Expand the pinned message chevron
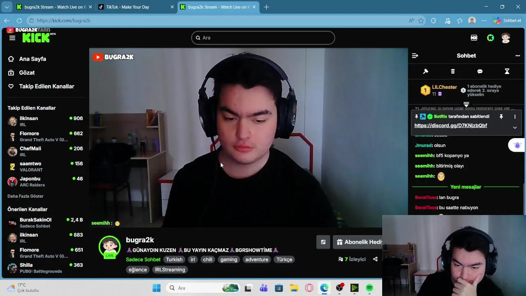 click(x=514, y=127)
